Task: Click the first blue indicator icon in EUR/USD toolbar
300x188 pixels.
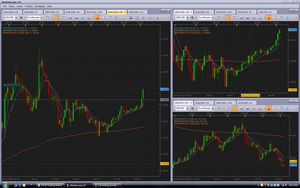Action: tap(71, 18)
